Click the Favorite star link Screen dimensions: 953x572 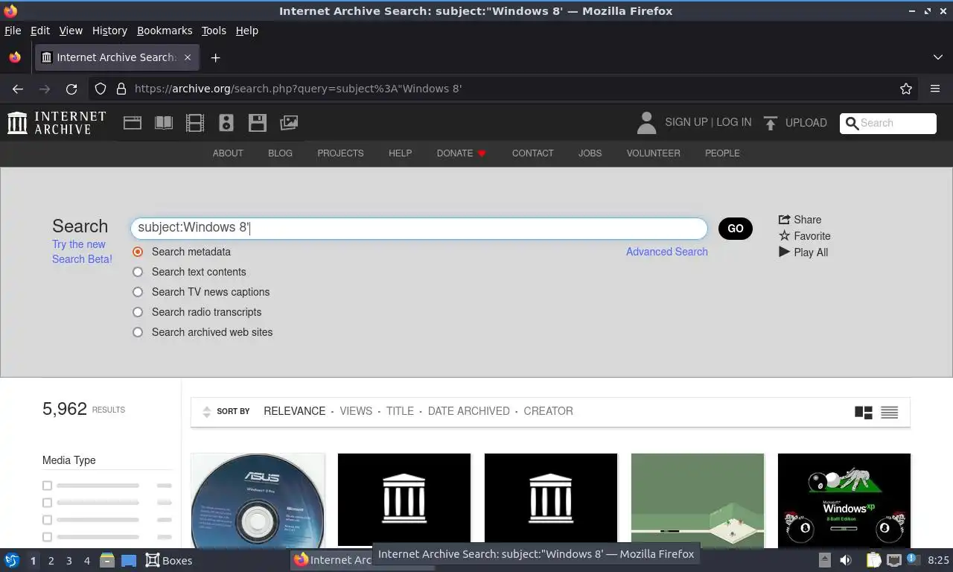(x=804, y=236)
